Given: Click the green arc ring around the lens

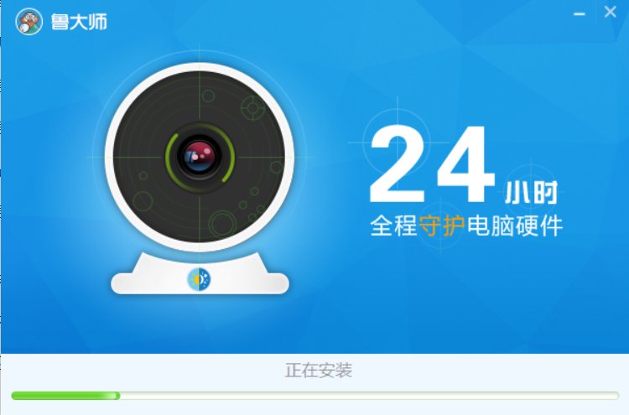Looking at the screenshot, I should [x=200, y=157].
